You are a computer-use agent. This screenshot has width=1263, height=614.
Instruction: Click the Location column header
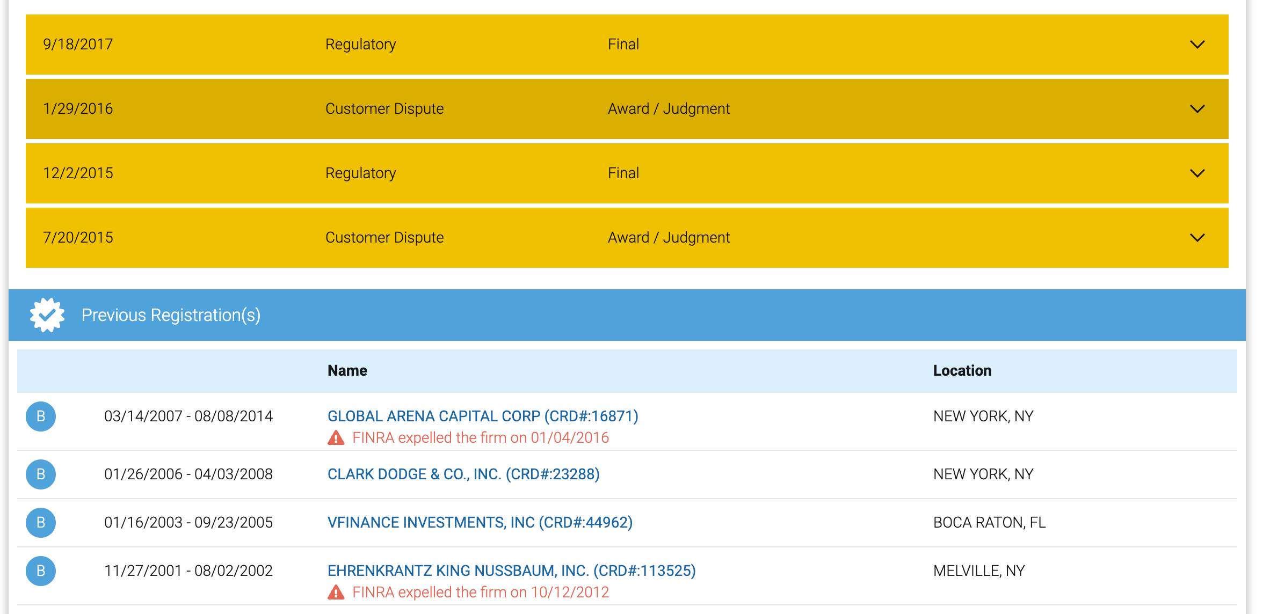coord(962,371)
